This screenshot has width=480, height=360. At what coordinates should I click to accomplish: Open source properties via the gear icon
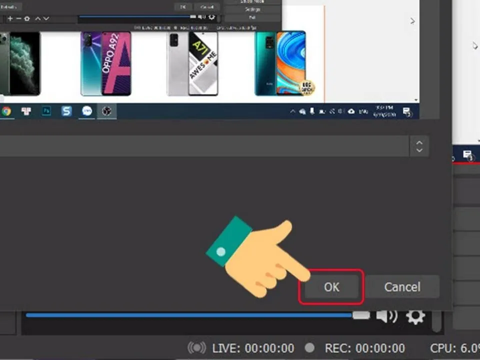pyautogui.click(x=26, y=18)
